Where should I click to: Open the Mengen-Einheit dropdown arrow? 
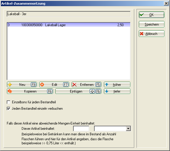[128, 129]
